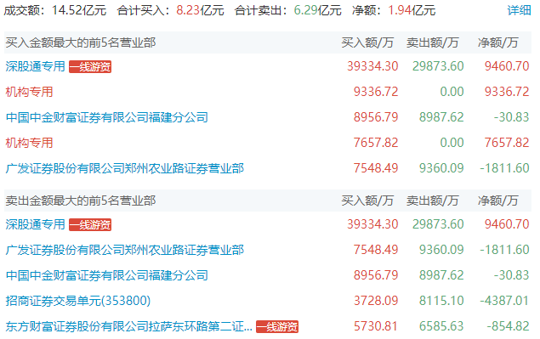Click the 3728.09 buy amount cell
Image resolution: width=540 pixels, height=339 pixels.
click(376, 301)
